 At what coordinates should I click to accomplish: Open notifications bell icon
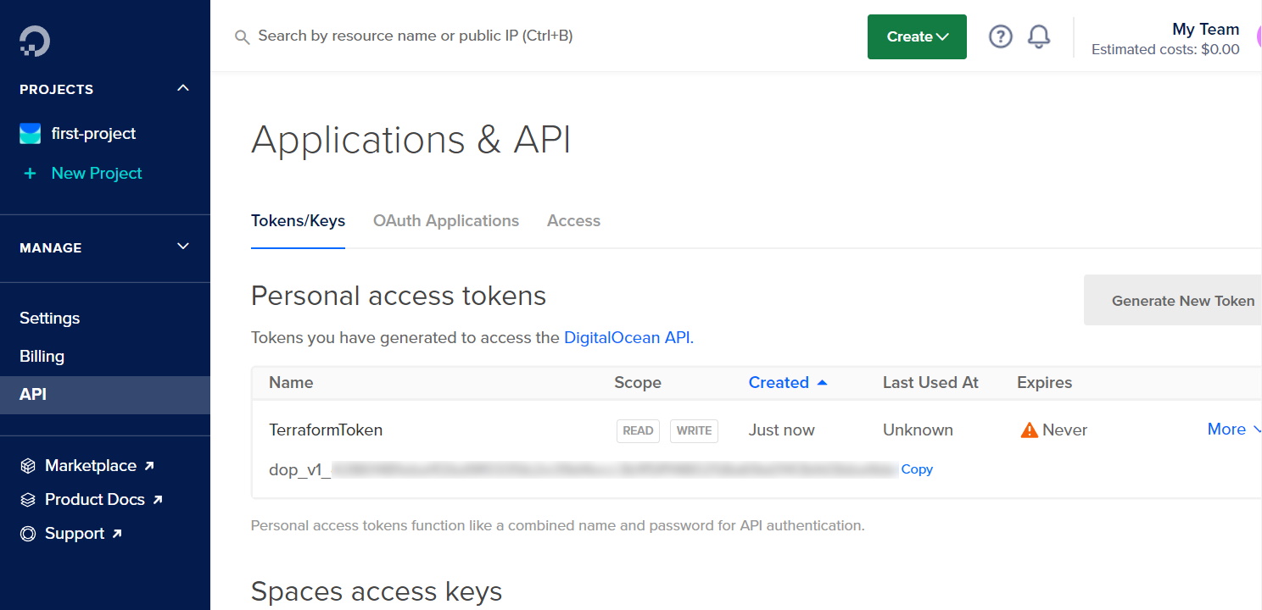click(x=1039, y=36)
